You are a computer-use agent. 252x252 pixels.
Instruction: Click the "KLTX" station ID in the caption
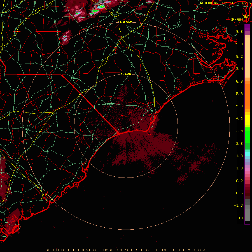click(x=162, y=250)
